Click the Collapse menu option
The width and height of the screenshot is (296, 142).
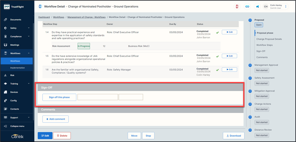click(17, 126)
